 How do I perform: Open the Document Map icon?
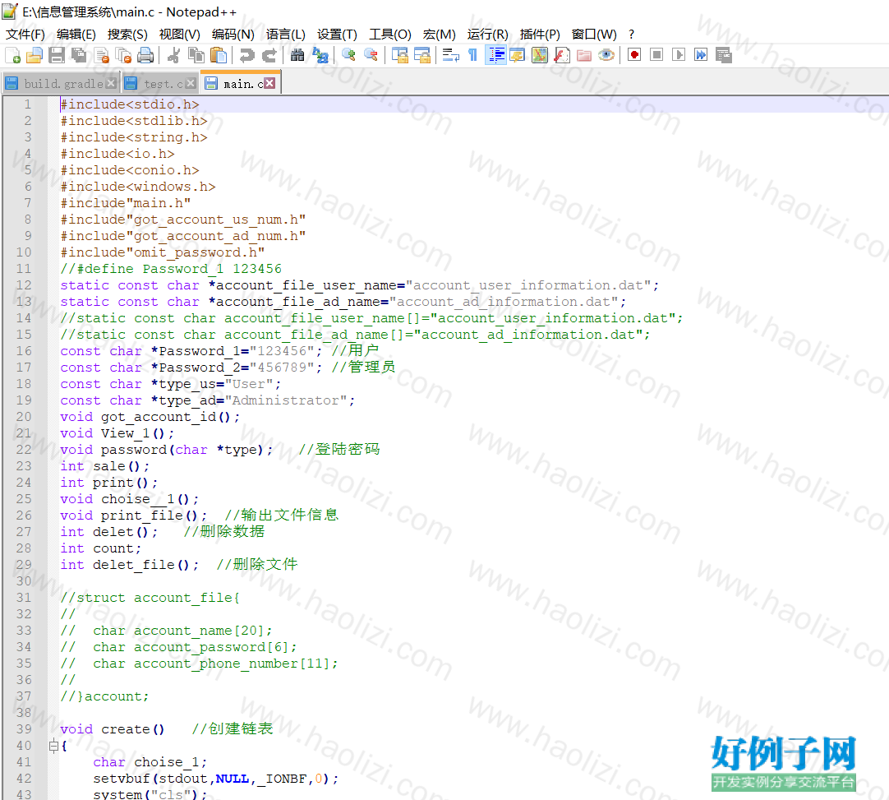[x=540, y=55]
